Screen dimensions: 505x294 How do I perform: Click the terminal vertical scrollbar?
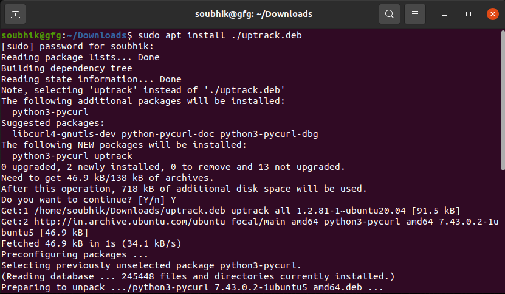click(x=501, y=97)
